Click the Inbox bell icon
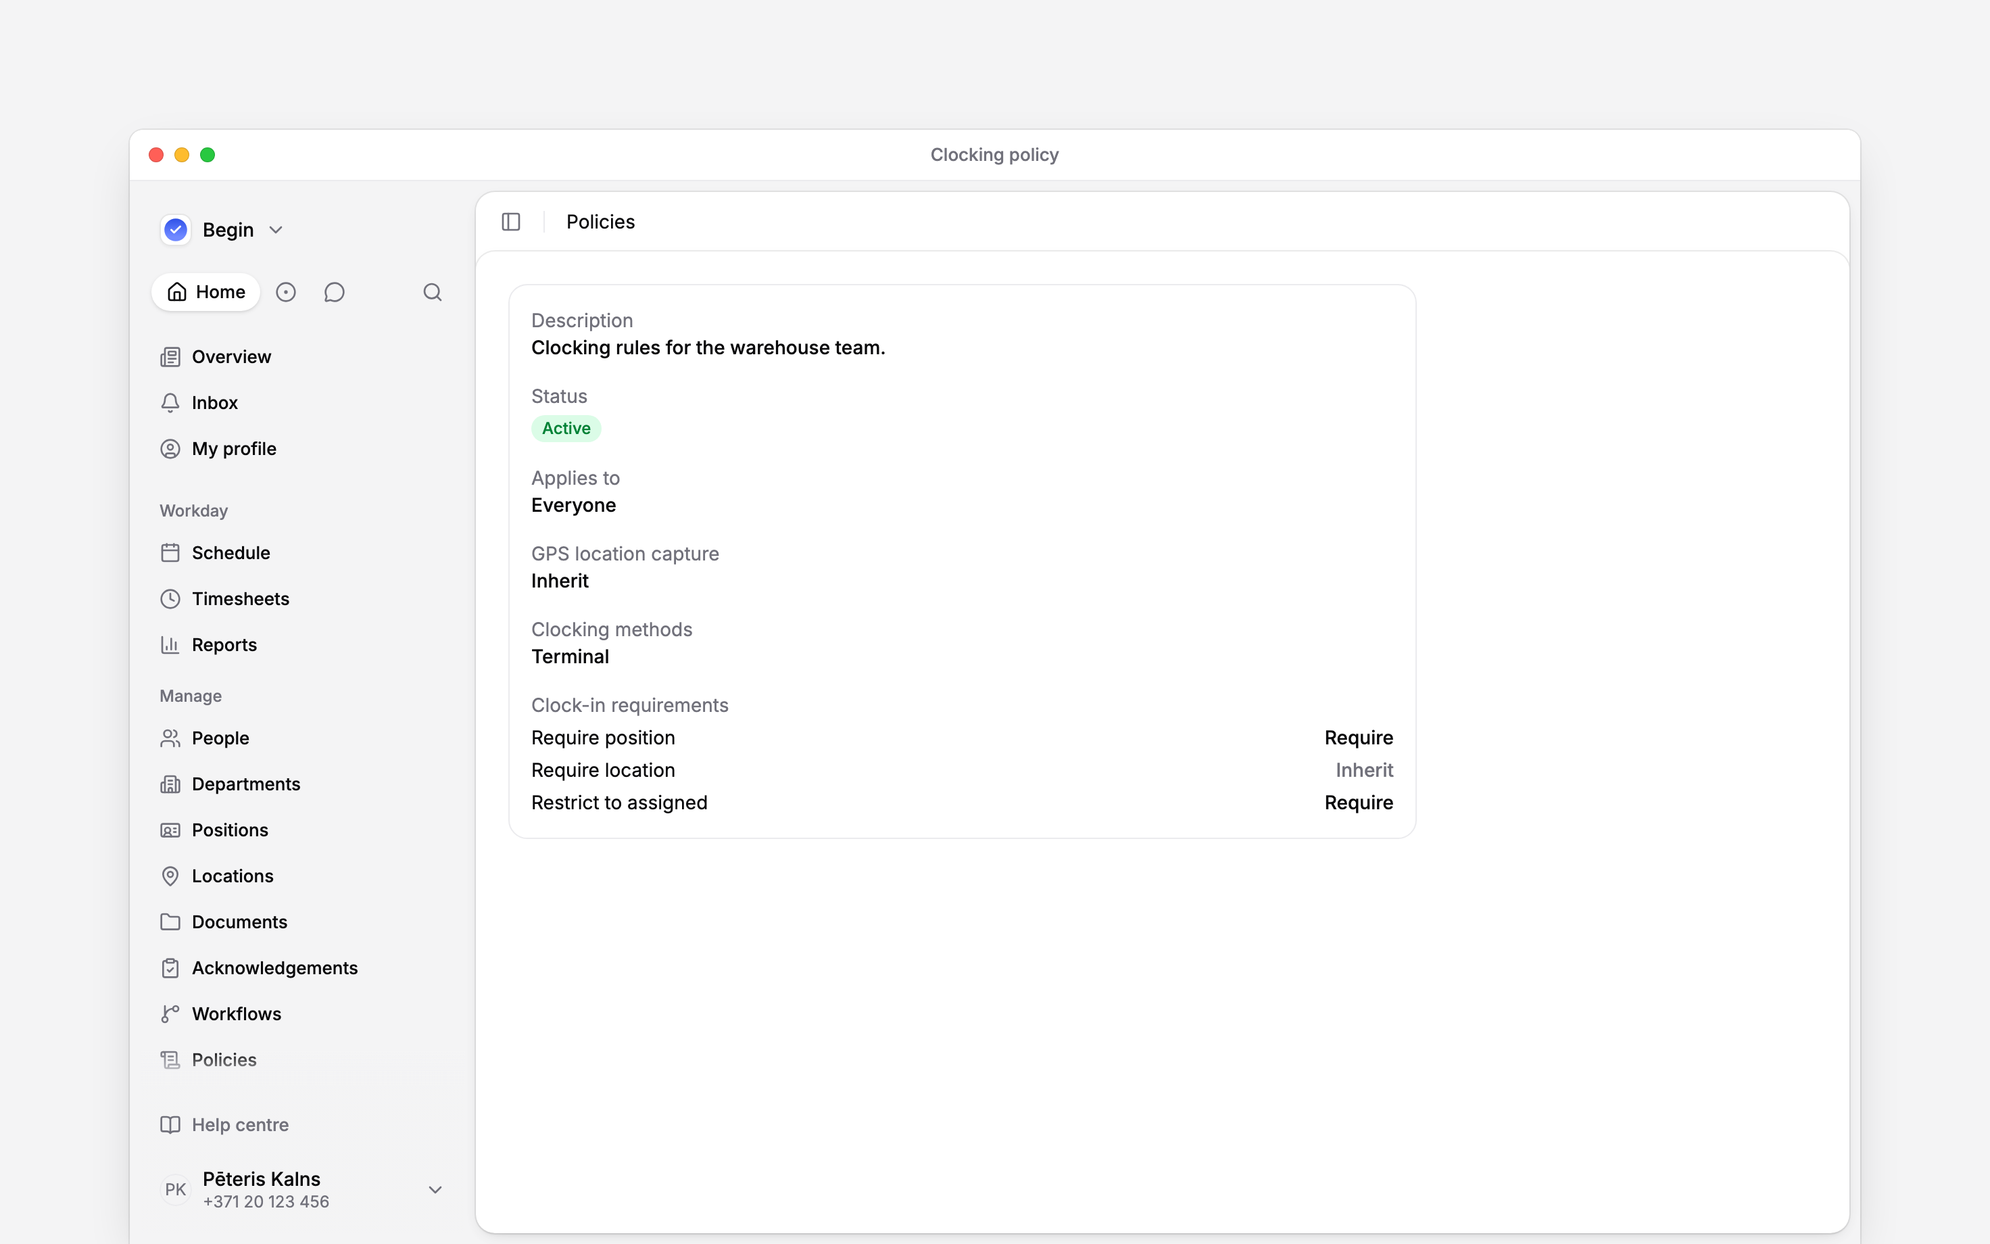The image size is (1990, 1244). point(170,403)
